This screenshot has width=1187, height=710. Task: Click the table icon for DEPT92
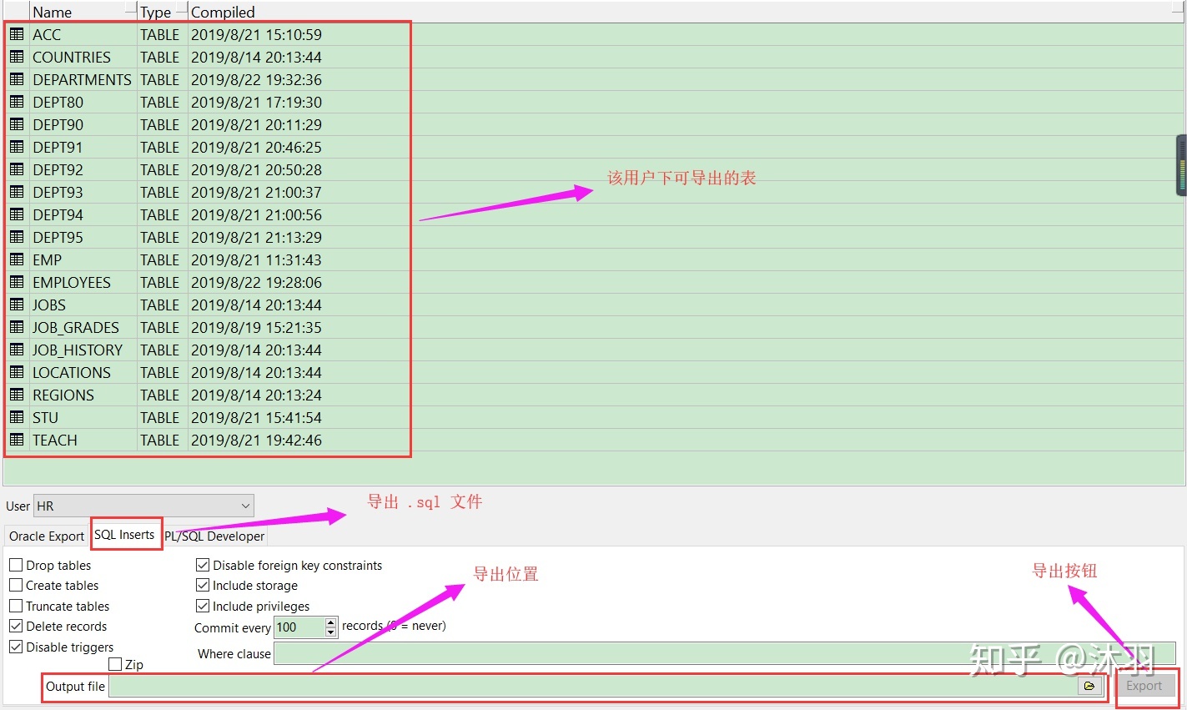click(17, 169)
